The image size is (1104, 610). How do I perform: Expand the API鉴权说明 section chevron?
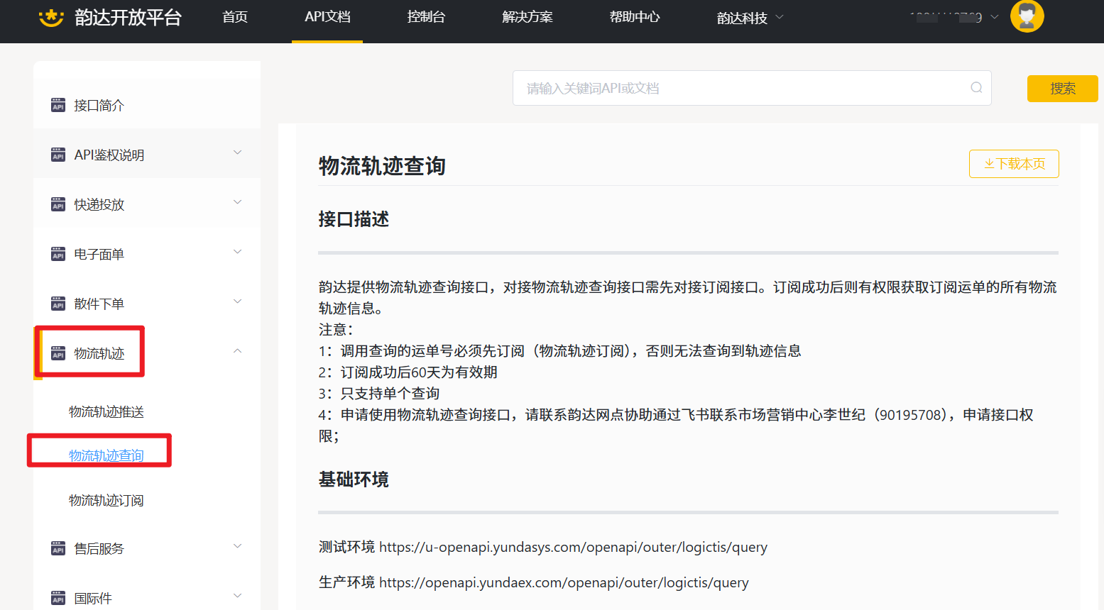(238, 152)
